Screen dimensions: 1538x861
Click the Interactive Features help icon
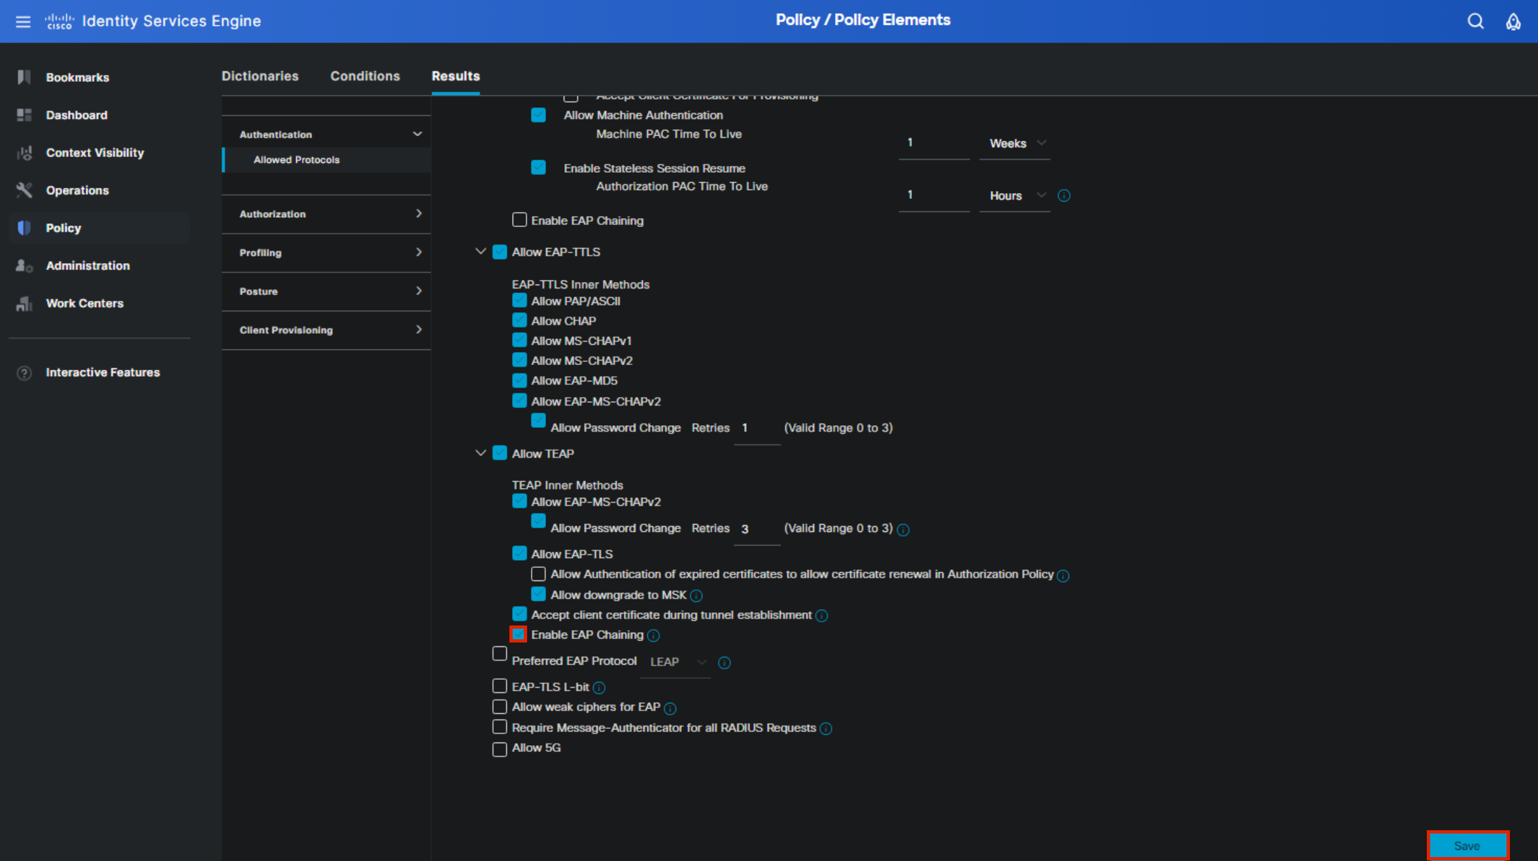tap(24, 373)
